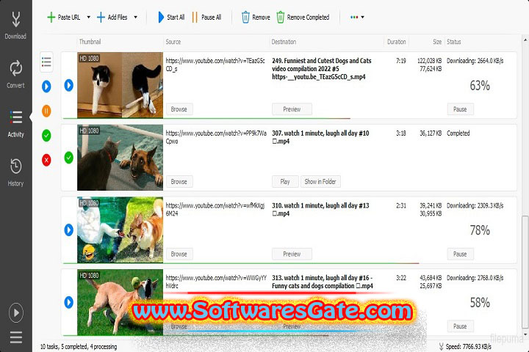Click the 'Completed' status text
This screenshot has width=529, height=352.
click(x=458, y=133)
